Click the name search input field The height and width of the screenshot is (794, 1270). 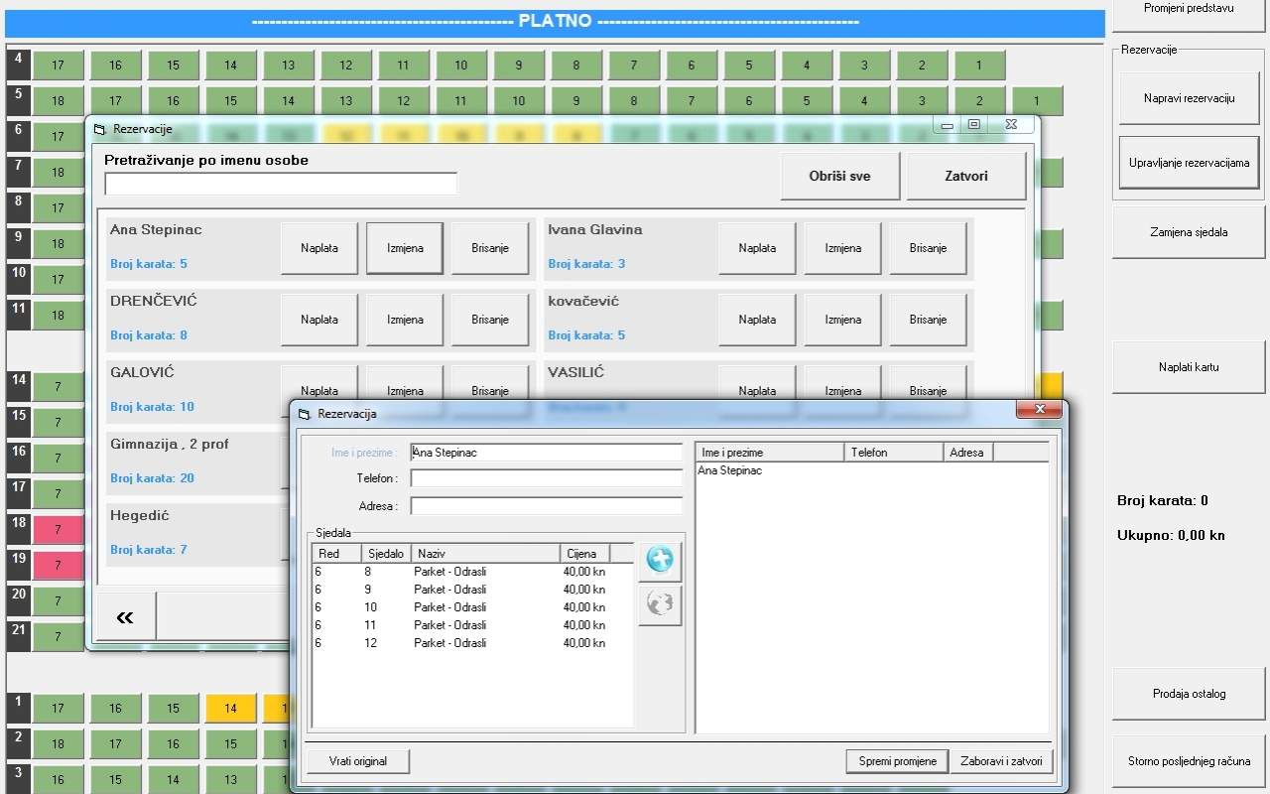(281, 184)
